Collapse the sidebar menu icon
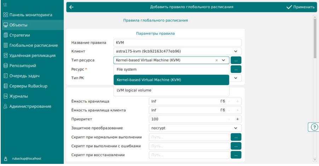The image size is (319, 166). point(5,5)
